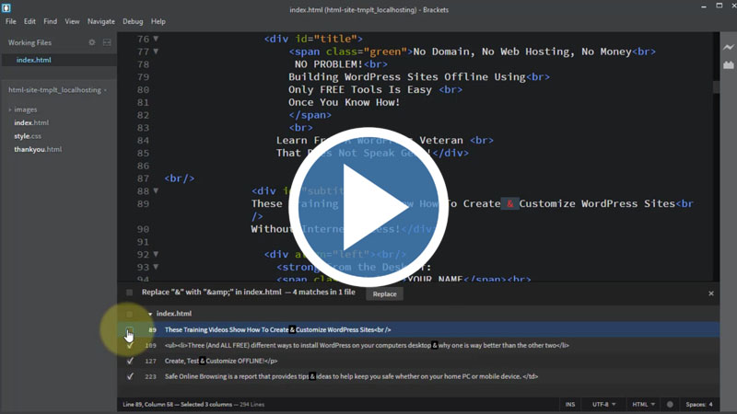Open the UTF-8 encoding dropdown
Viewport: 737px width, 414px height.
point(604,405)
